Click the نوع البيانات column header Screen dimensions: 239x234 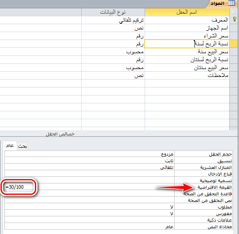(113, 12)
